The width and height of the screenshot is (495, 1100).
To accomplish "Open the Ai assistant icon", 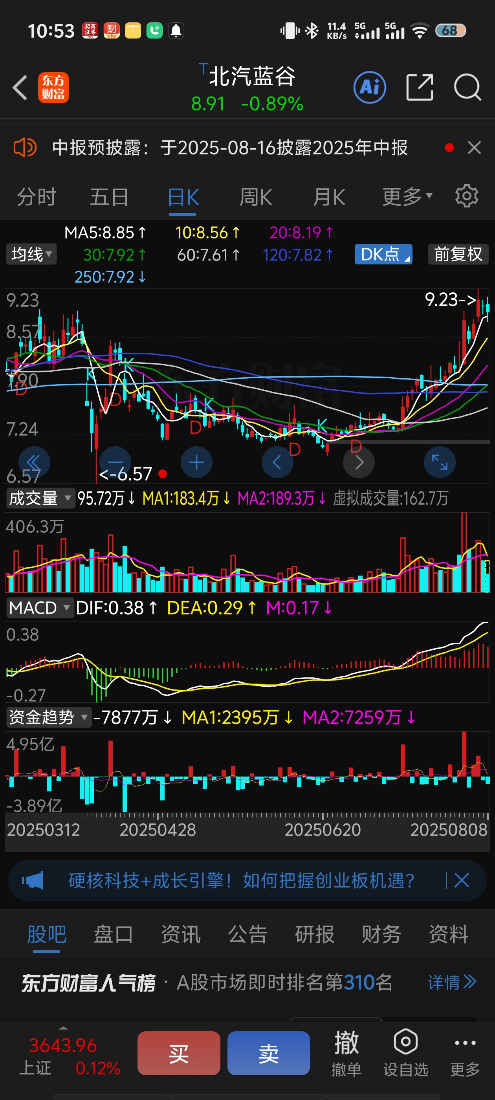I will click(x=370, y=88).
